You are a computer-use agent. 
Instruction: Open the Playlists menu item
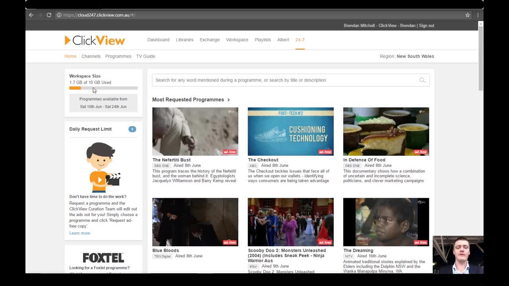263,40
